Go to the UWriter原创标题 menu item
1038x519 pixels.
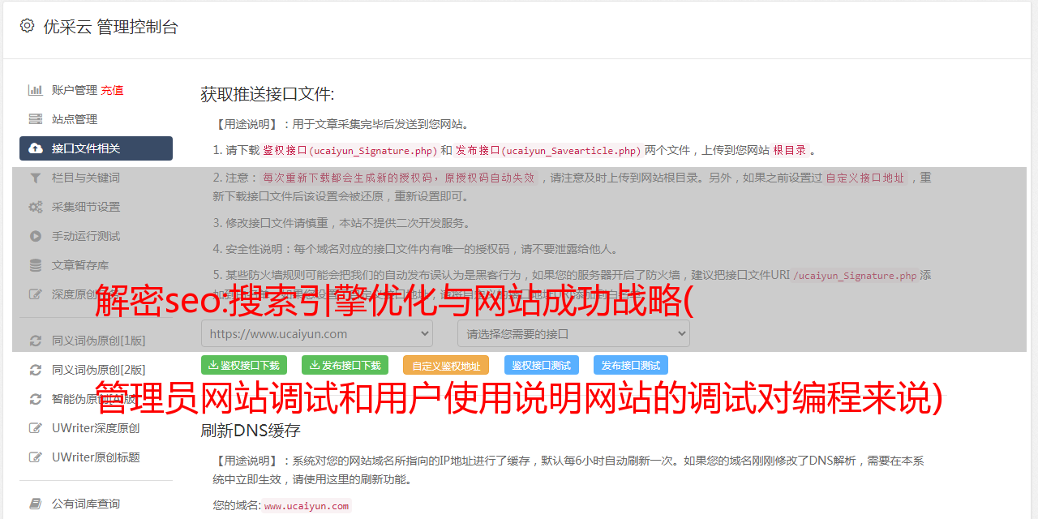(96, 457)
